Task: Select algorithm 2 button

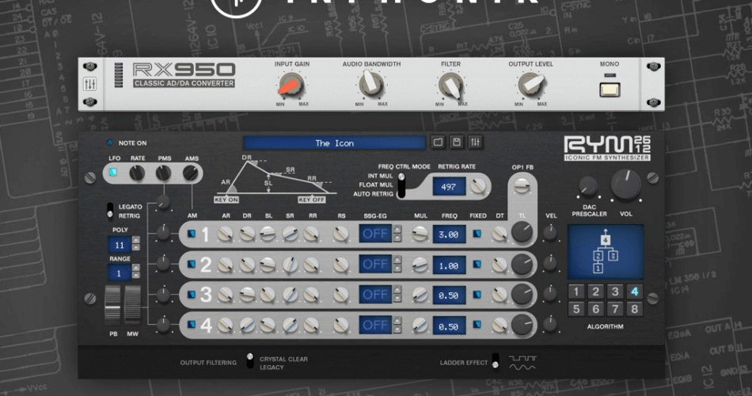Action: coord(595,291)
